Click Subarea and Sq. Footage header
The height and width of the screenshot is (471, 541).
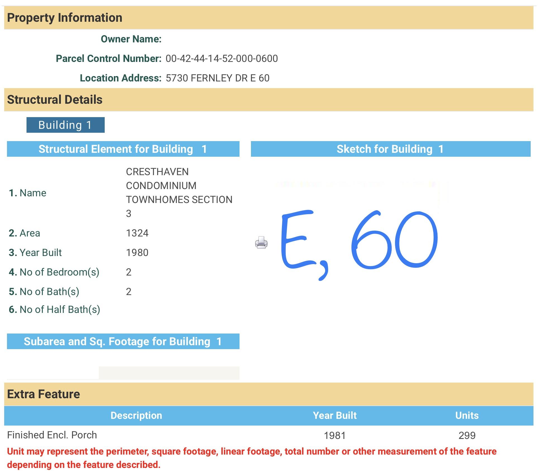(123, 341)
